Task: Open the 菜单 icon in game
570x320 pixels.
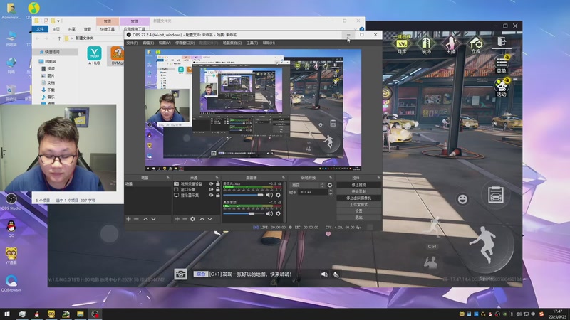Action: click(x=502, y=65)
